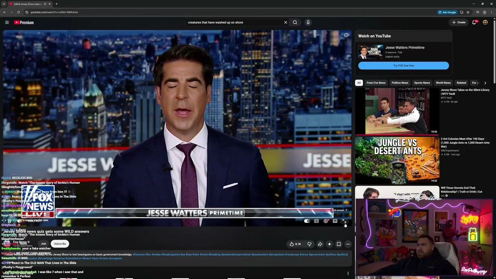Open '2 Ant Colonies Meet After 100 Days' title

[465, 143]
